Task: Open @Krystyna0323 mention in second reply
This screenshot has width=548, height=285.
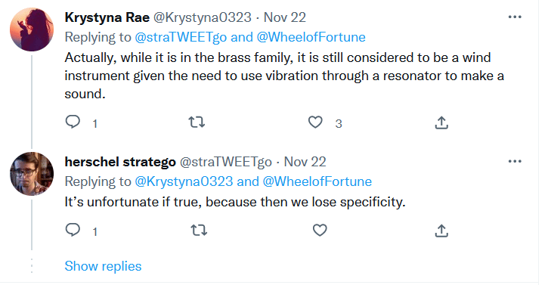Action: 184,181
